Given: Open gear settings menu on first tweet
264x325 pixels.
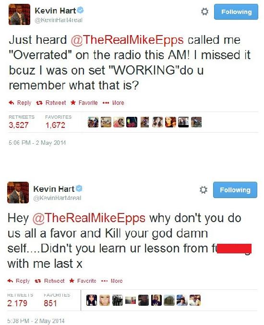Looking at the screenshot, I should pyautogui.click(x=204, y=12).
